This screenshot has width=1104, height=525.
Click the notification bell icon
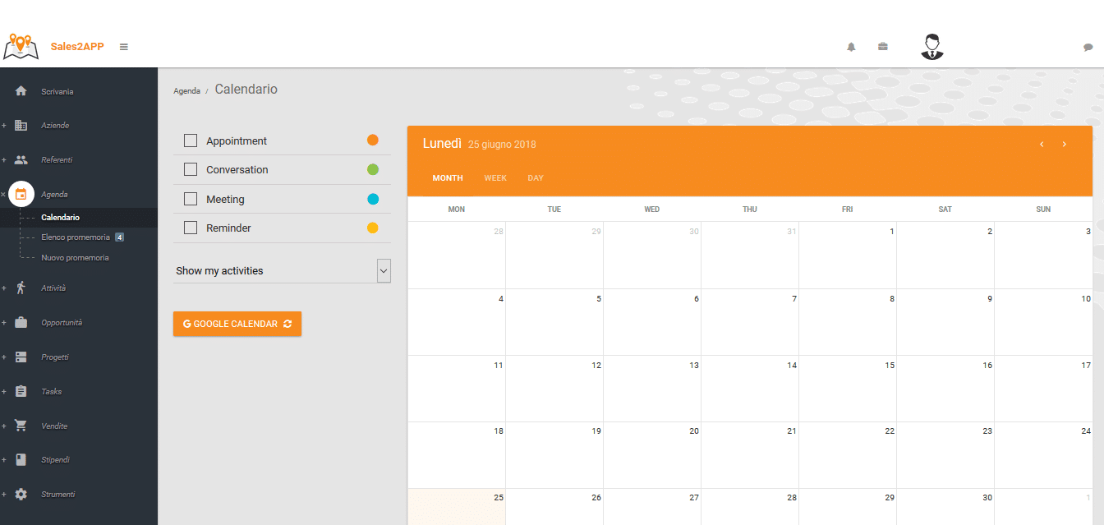(x=851, y=47)
